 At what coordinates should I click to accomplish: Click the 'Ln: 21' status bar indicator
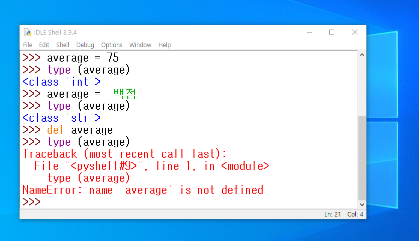(x=332, y=214)
